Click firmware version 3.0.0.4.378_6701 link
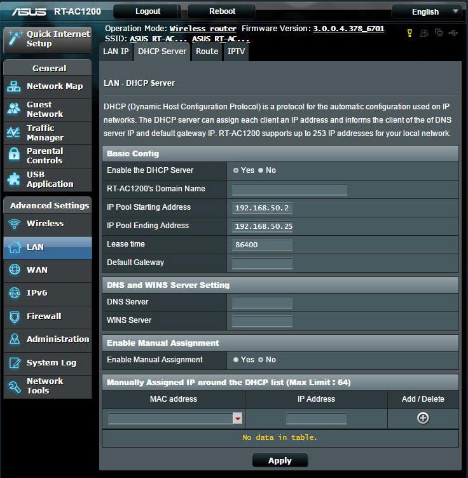Image resolution: width=468 pixels, height=478 pixels. coord(348,29)
